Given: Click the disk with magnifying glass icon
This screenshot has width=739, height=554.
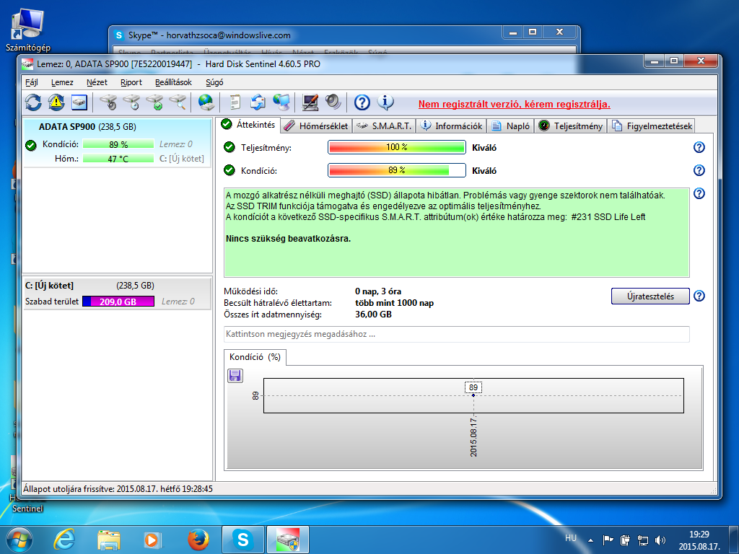Looking at the screenshot, I should tap(178, 102).
